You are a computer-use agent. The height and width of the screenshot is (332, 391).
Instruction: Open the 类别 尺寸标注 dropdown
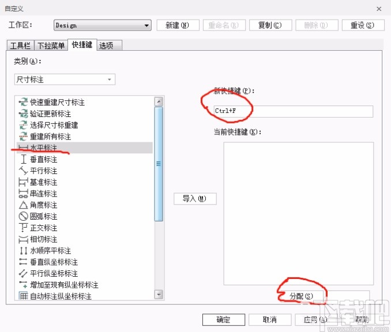click(x=65, y=80)
